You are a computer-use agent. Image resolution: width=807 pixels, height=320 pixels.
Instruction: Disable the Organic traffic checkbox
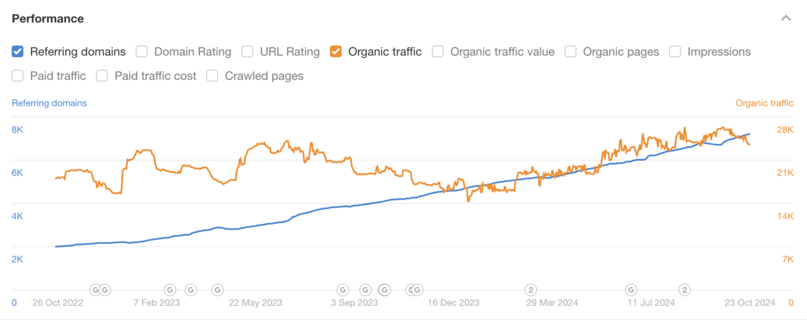[336, 51]
